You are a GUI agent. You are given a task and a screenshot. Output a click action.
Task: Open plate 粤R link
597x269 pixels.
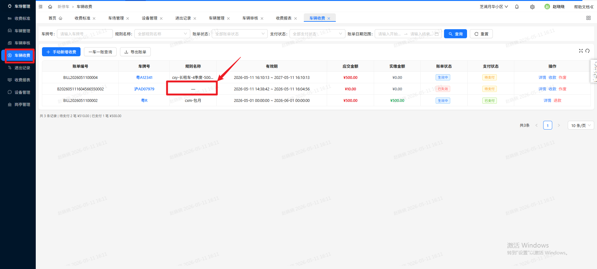point(144,100)
